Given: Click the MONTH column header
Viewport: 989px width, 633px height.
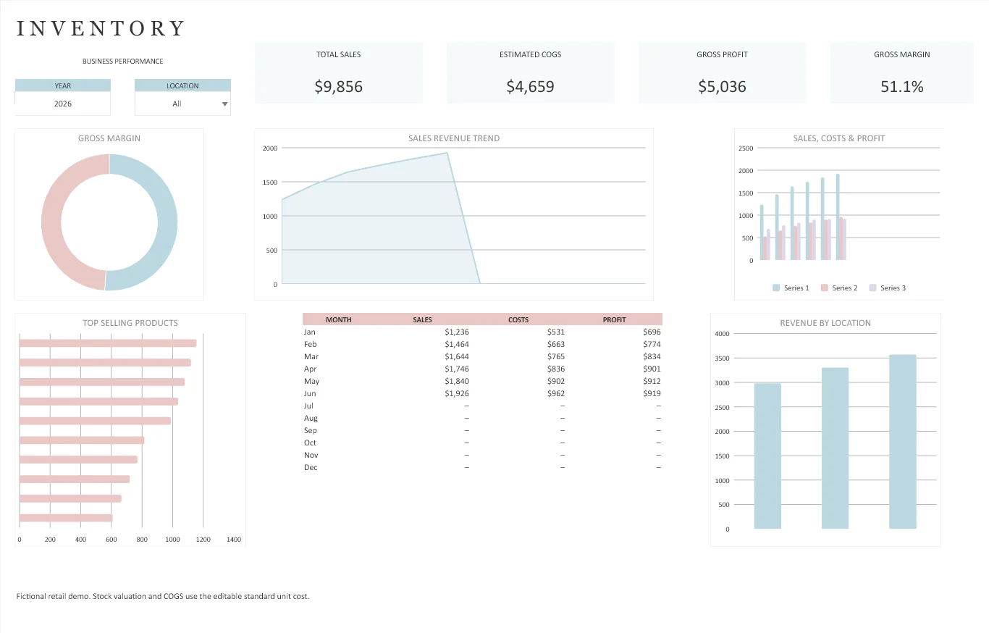Looking at the screenshot, I should pos(339,319).
